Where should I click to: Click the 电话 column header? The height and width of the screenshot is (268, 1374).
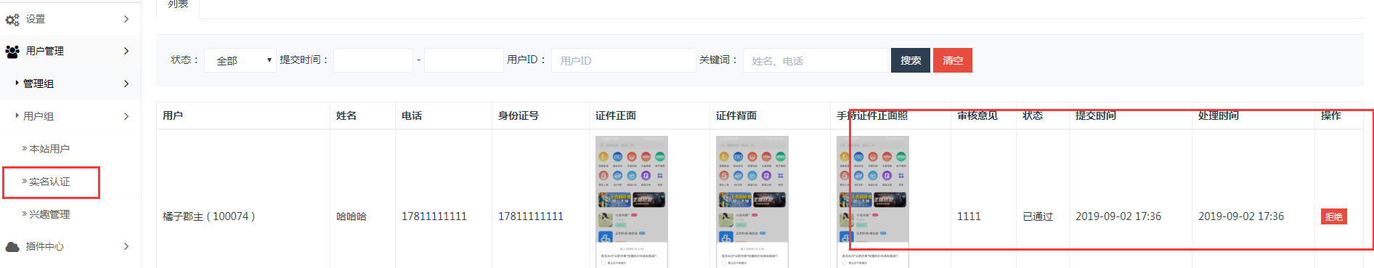(x=412, y=115)
